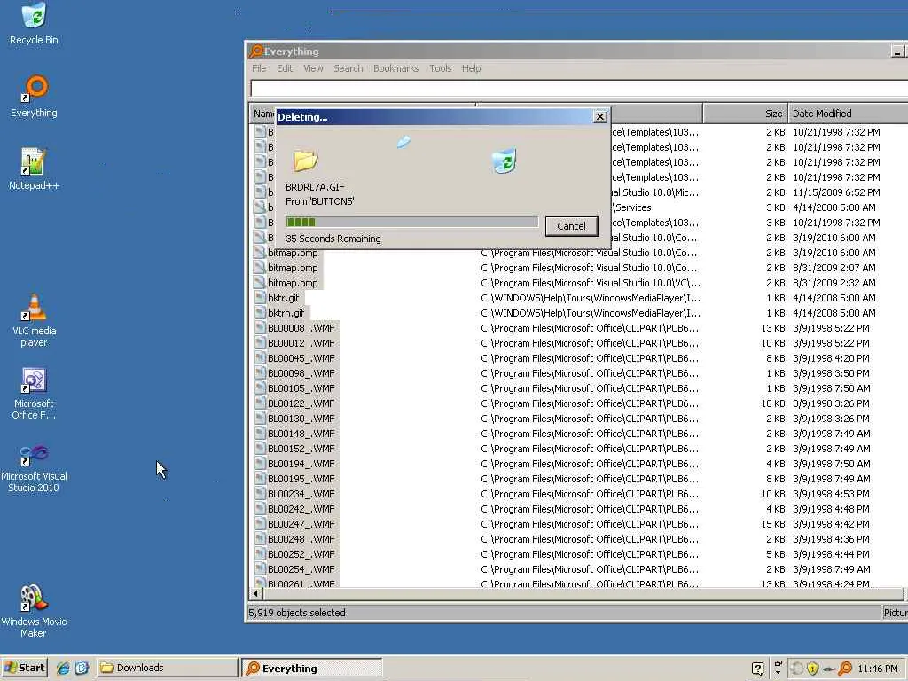Click the source folder icon in Deleting dialog

305,160
